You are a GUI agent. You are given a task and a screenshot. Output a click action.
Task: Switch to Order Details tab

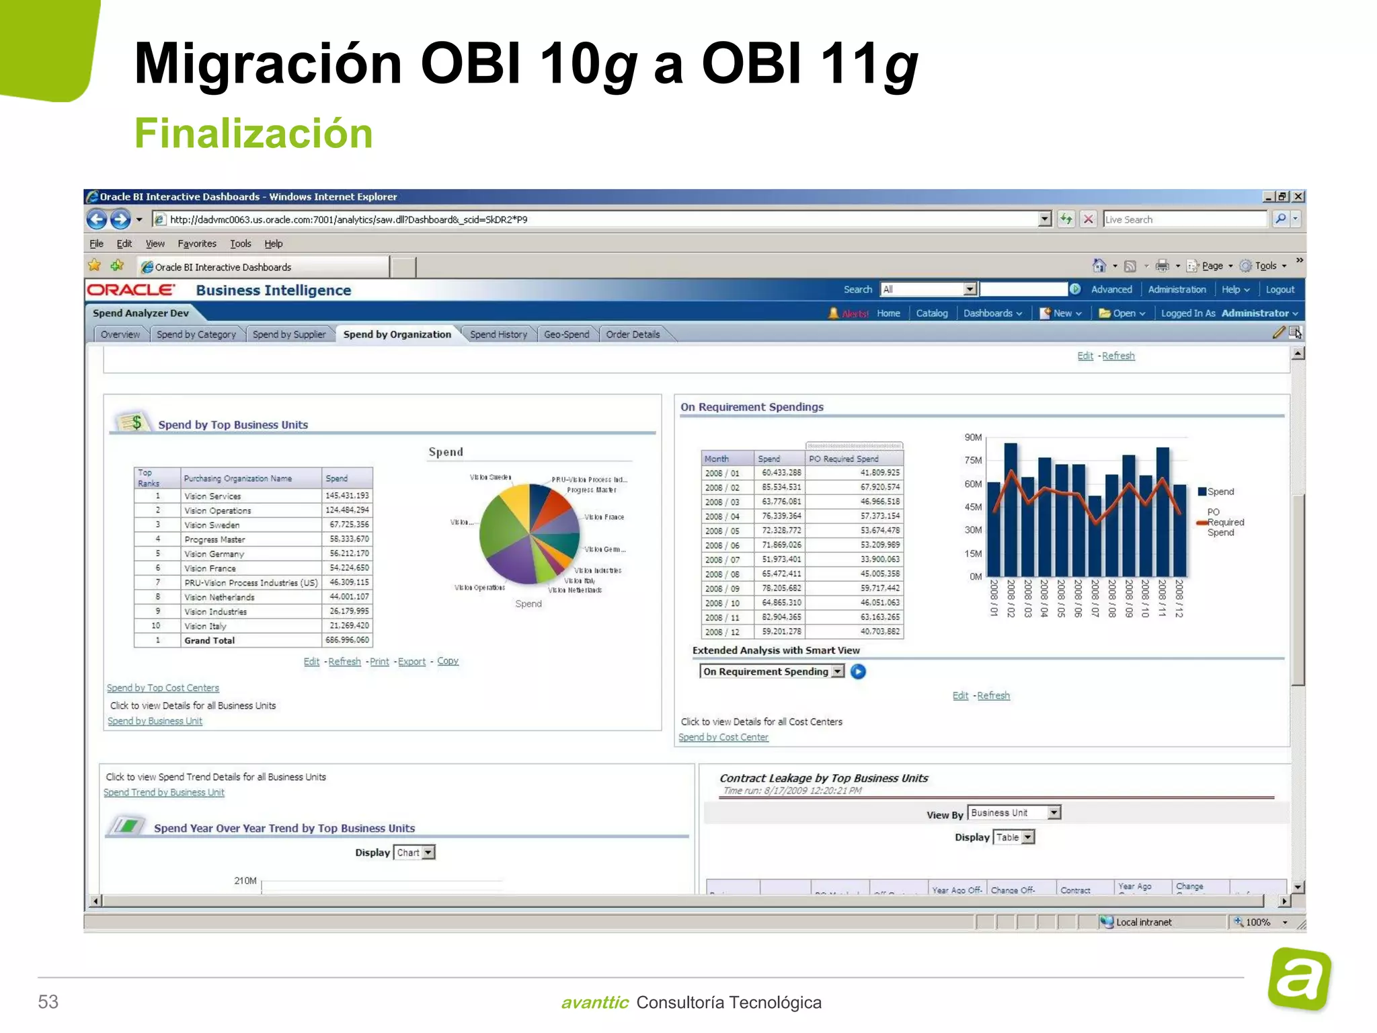[x=633, y=334]
